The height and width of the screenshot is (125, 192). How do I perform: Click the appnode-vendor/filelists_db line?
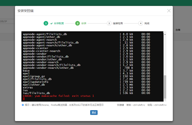coord(46,57)
